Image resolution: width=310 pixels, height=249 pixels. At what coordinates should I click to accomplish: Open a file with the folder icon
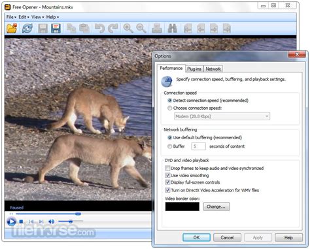[x=12, y=28]
